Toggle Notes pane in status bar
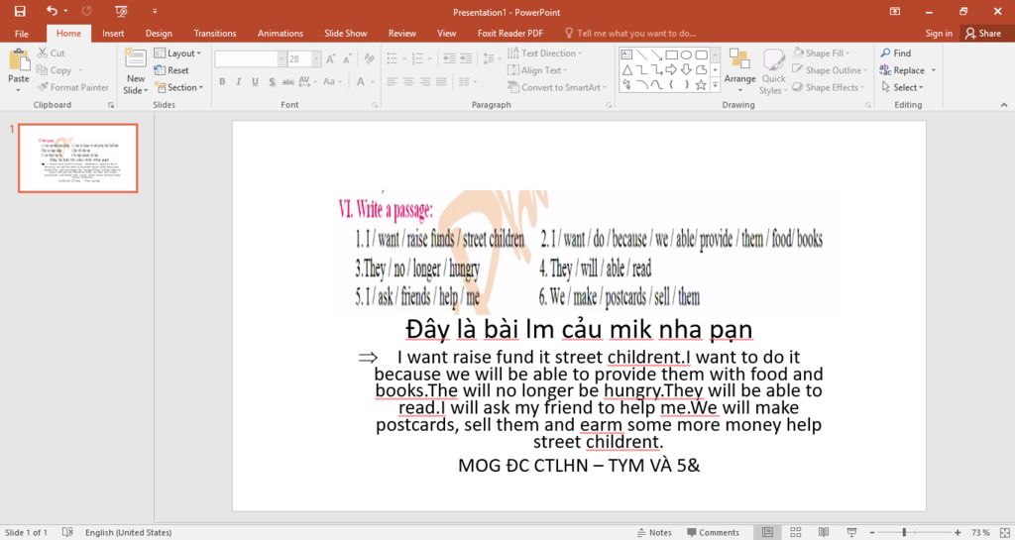This screenshot has width=1015, height=540. pos(654,532)
